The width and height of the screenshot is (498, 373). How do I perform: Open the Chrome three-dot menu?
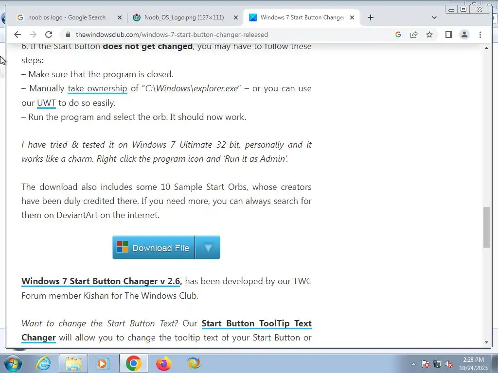coord(480,34)
